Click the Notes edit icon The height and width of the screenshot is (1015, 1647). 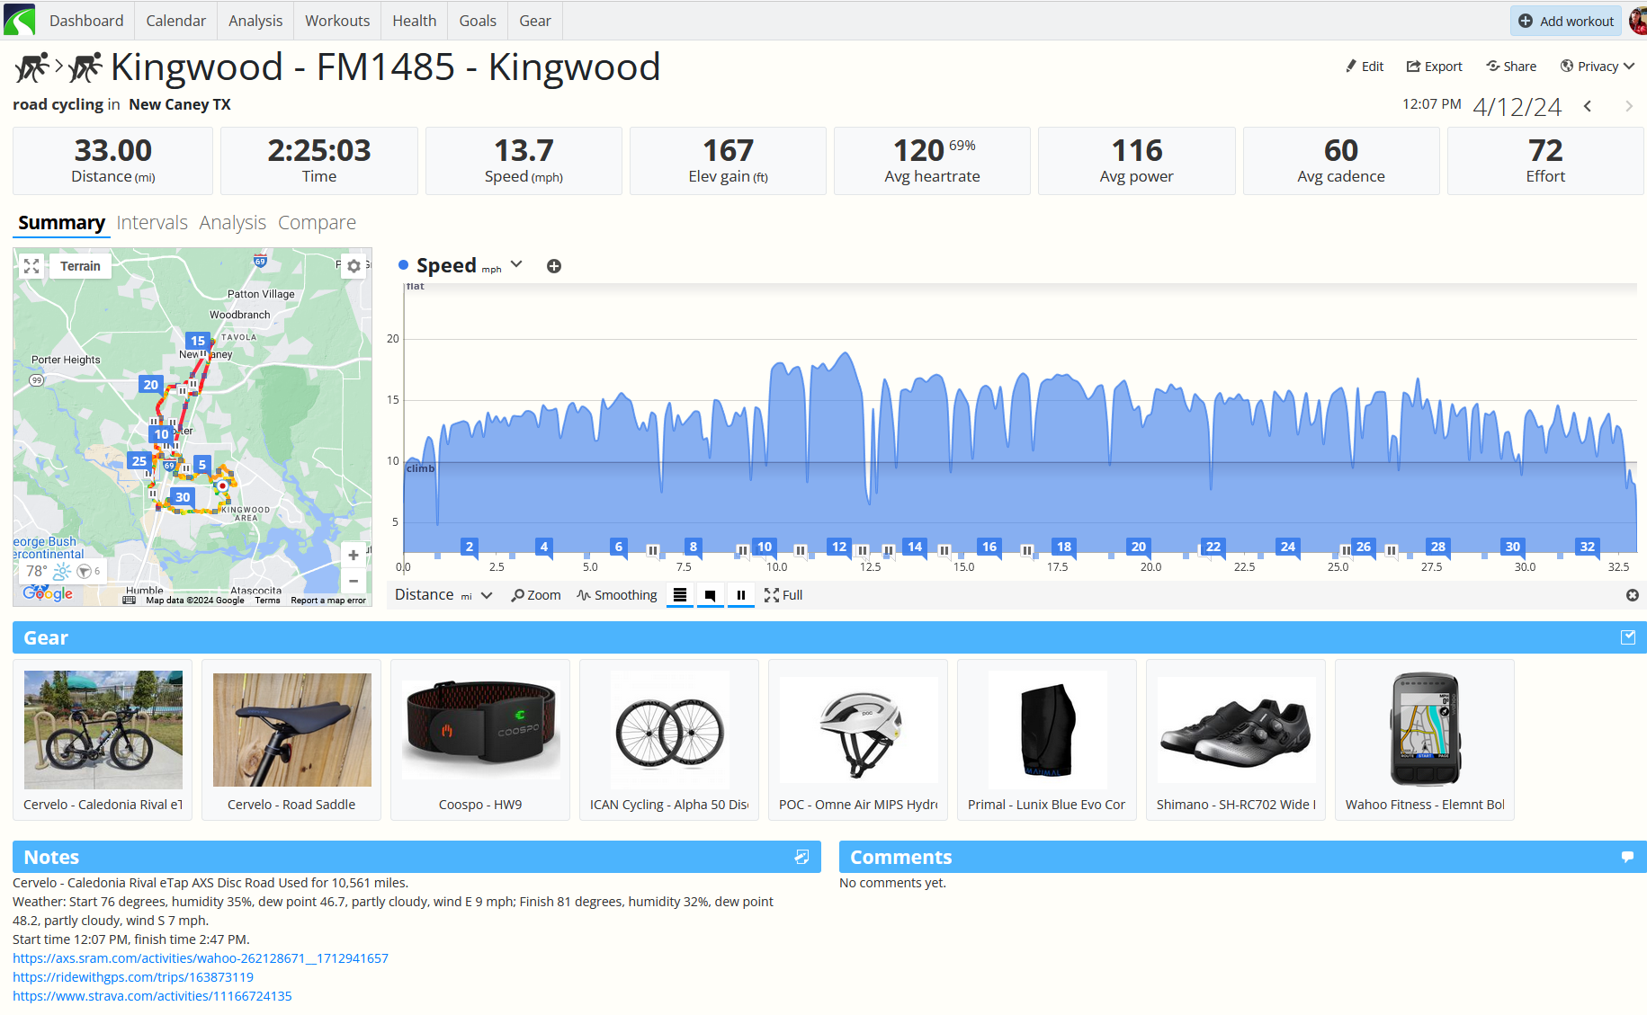(x=801, y=857)
